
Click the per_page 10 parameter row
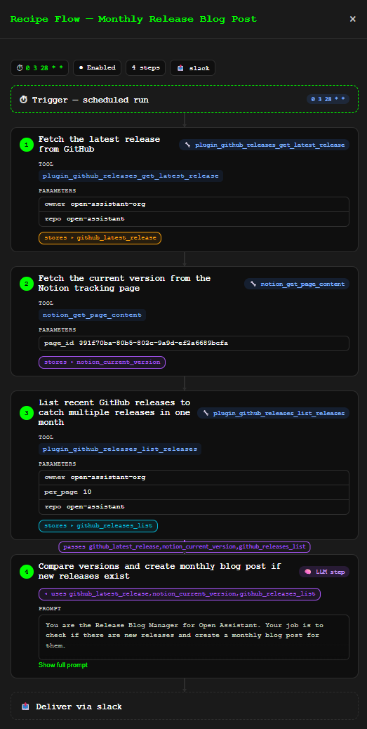(194, 492)
